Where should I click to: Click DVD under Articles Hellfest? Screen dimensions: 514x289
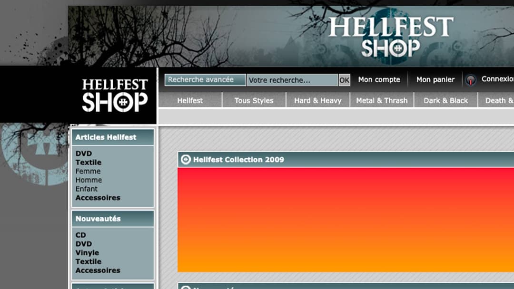[84, 154]
